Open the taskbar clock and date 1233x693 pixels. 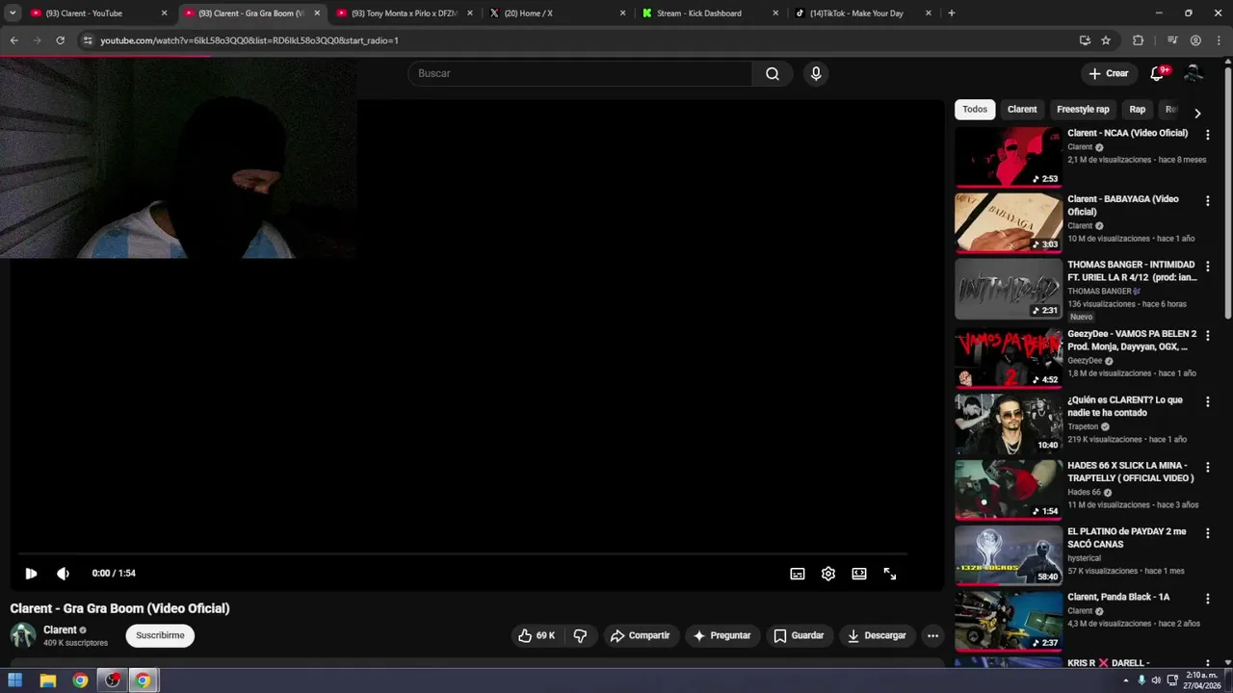(x=1203, y=680)
